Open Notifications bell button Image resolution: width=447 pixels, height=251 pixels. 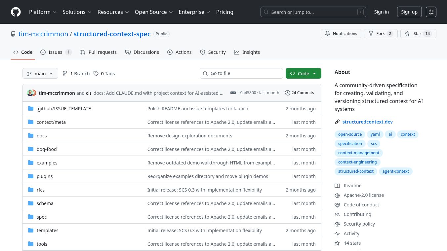[341, 34]
